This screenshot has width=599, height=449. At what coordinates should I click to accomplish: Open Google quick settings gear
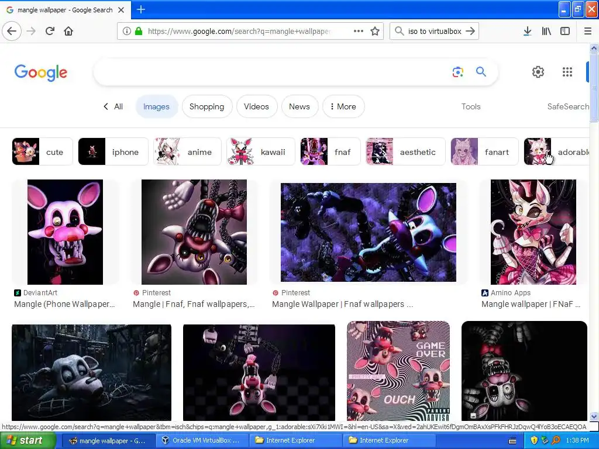click(x=538, y=72)
